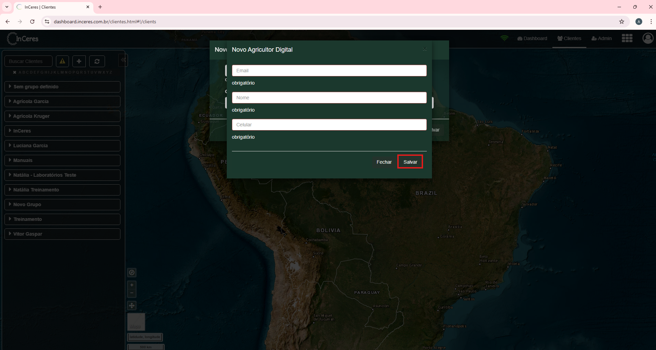This screenshot has width=656, height=350.
Task: Click the map compass icon
Action: pos(132,273)
